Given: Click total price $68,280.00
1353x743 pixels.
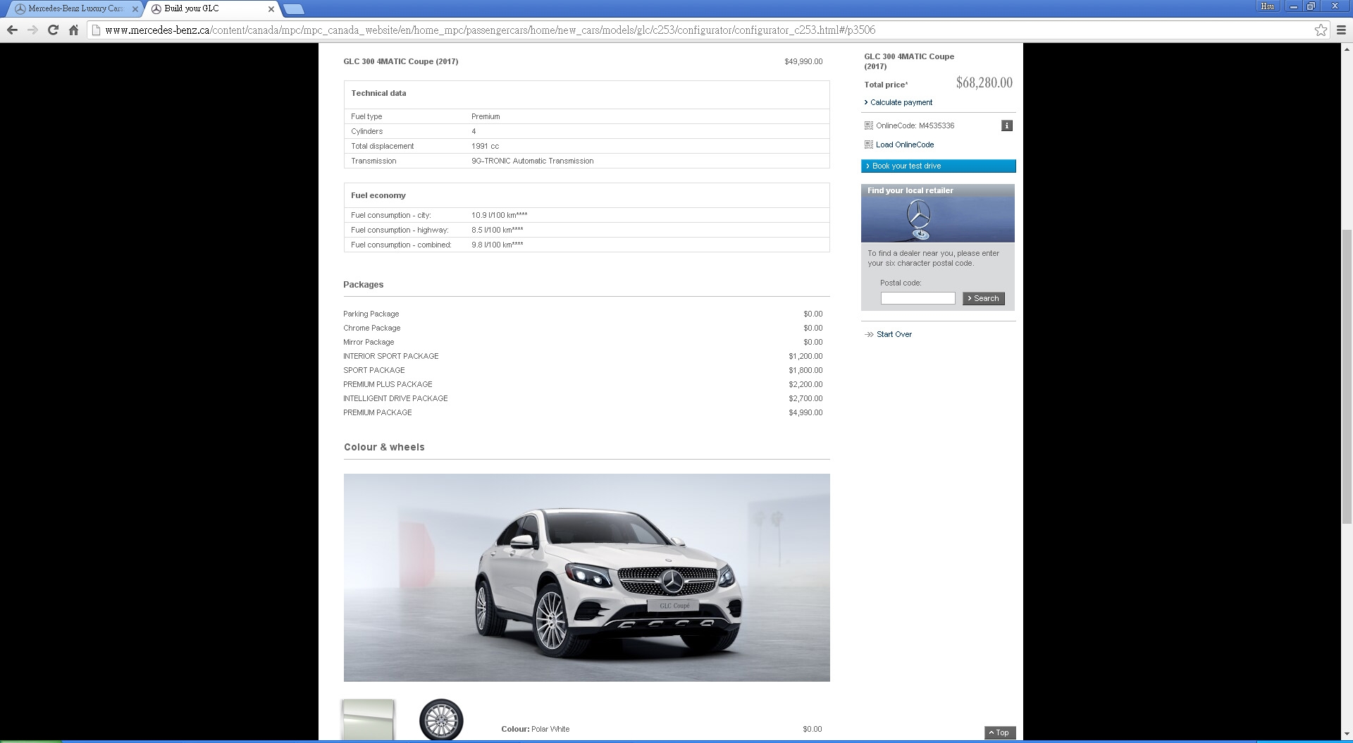Looking at the screenshot, I should pos(984,82).
